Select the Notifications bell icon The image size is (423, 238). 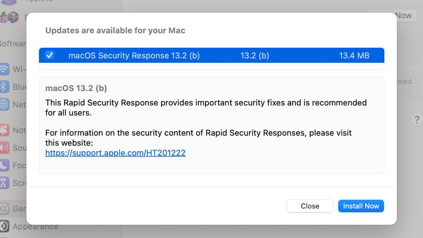(x=4, y=130)
